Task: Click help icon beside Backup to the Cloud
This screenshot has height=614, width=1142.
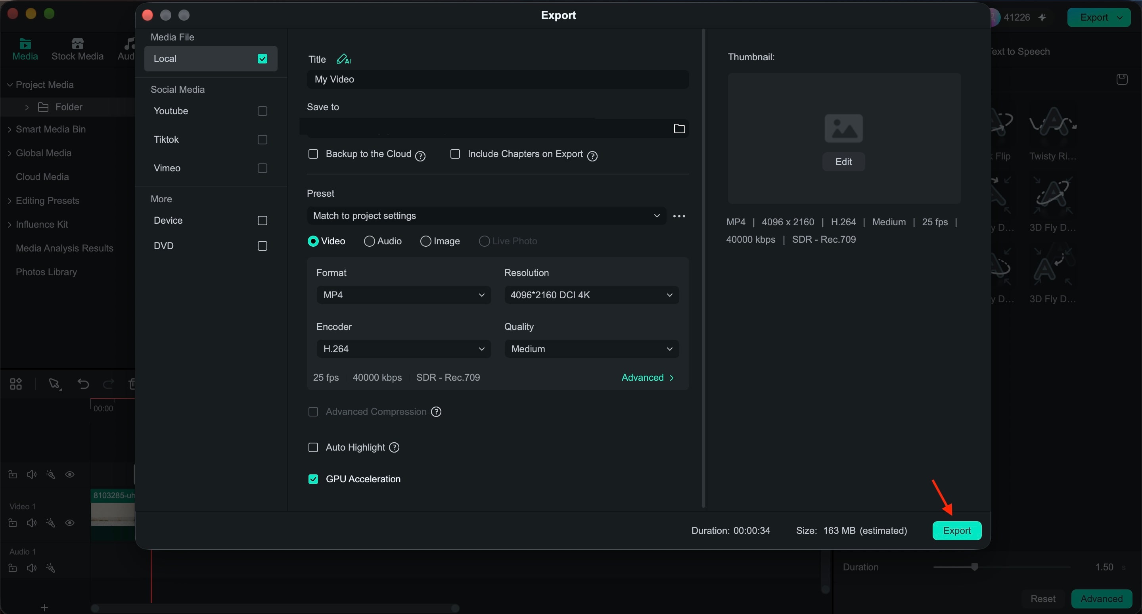Action: [x=420, y=155]
